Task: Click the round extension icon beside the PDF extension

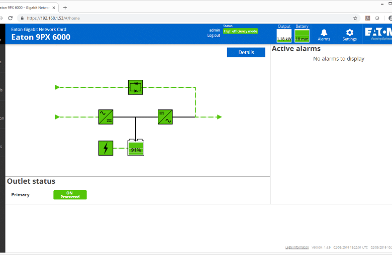Action: [377, 18]
